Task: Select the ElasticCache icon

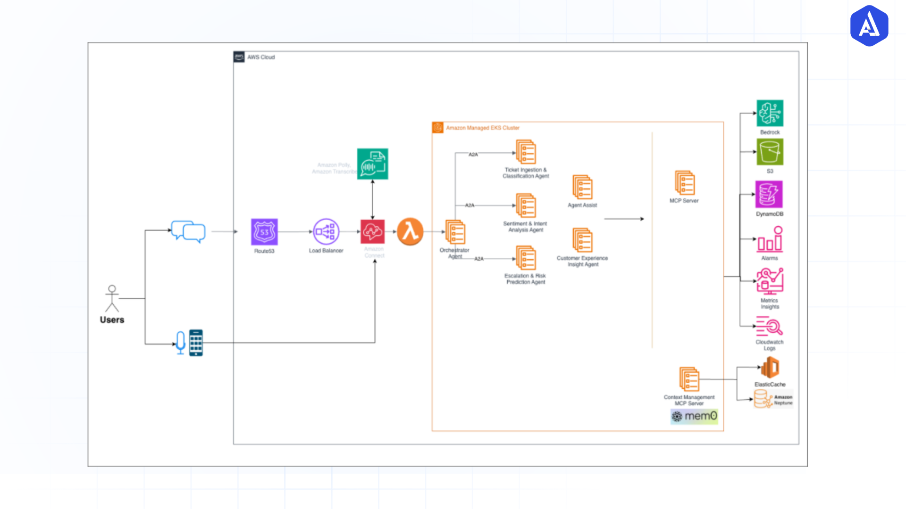Action: pos(770,368)
